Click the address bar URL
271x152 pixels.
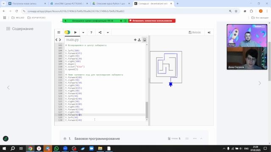(x=76, y=11)
